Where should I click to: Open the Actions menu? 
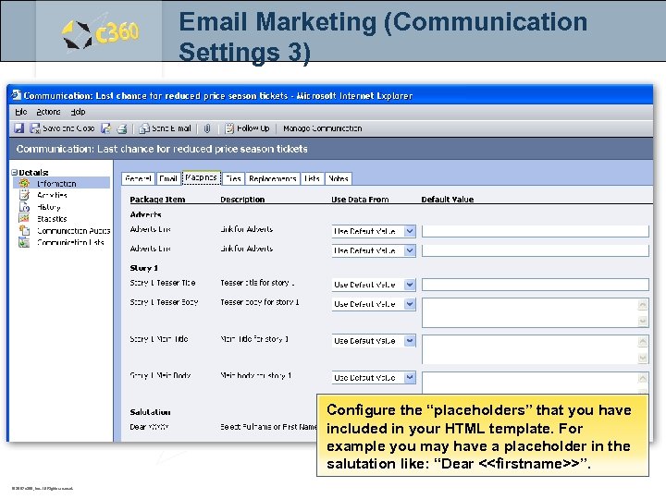(48, 112)
